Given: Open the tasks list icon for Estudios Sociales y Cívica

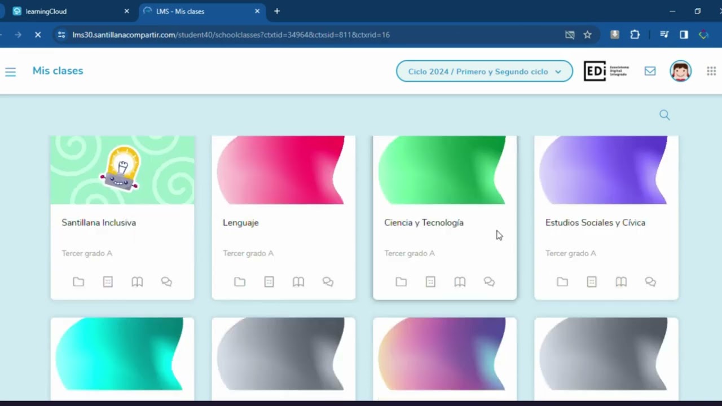Looking at the screenshot, I should pyautogui.click(x=592, y=281).
